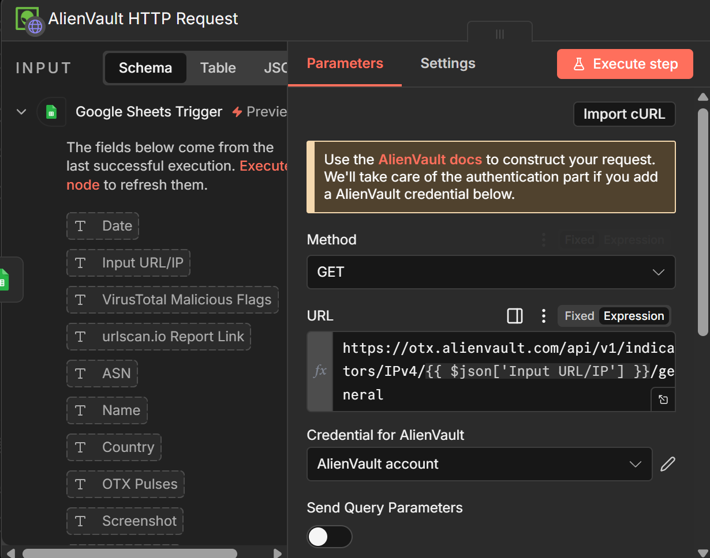Click the Import cURL button
The width and height of the screenshot is (710, 558).
pos(625,114)
